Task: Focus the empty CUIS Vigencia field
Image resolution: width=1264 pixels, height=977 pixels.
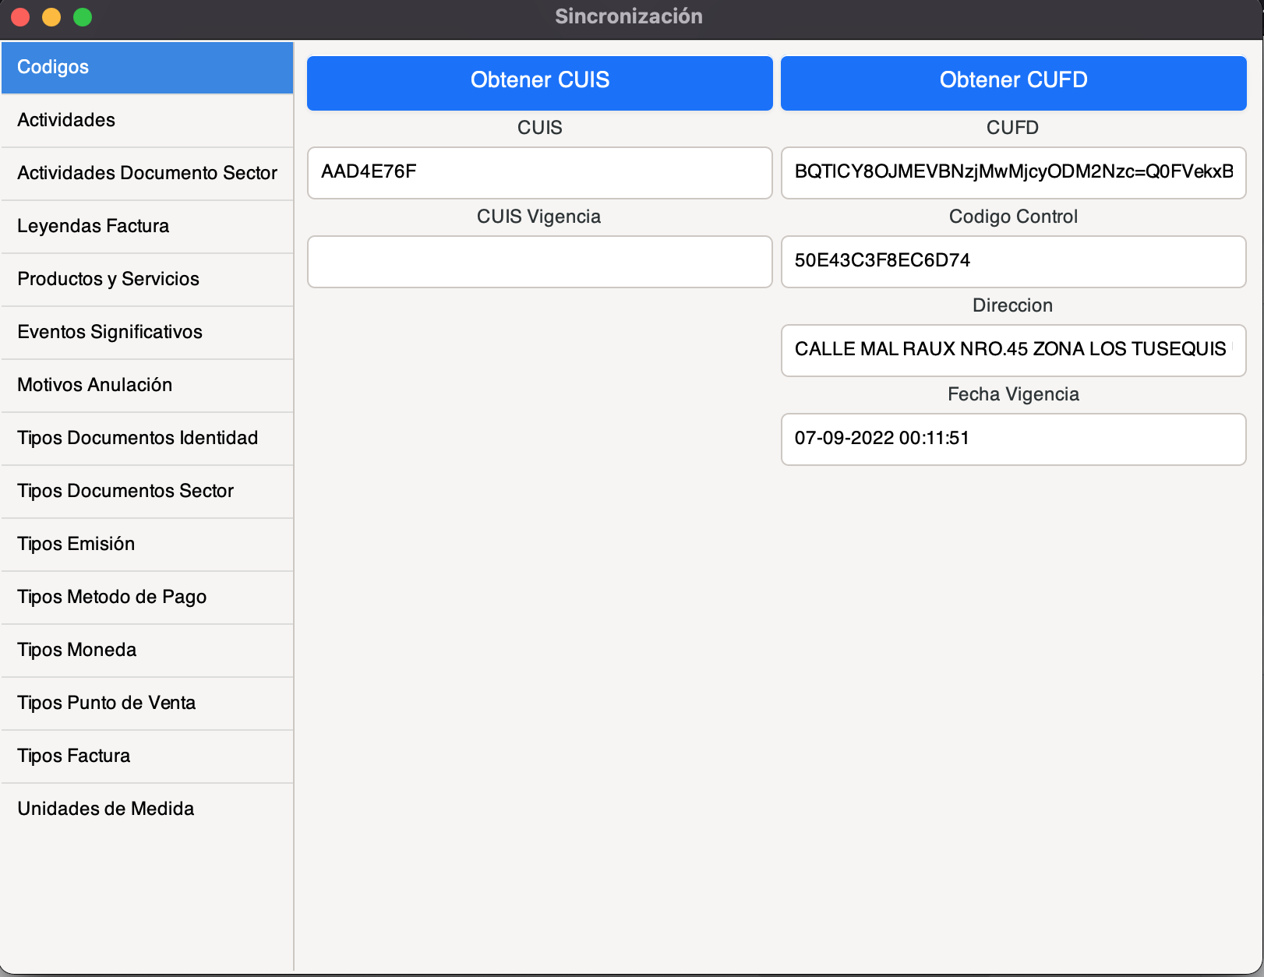Action: click(x=539, y=262)
